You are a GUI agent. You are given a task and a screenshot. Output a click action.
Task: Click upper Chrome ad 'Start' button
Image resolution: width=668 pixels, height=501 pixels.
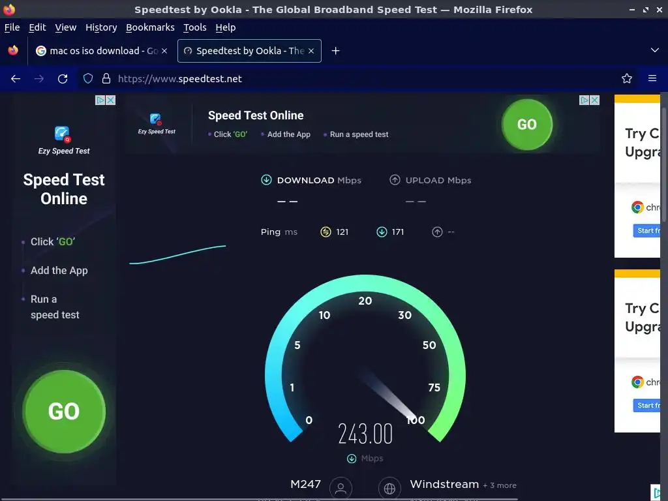point(646,230)
